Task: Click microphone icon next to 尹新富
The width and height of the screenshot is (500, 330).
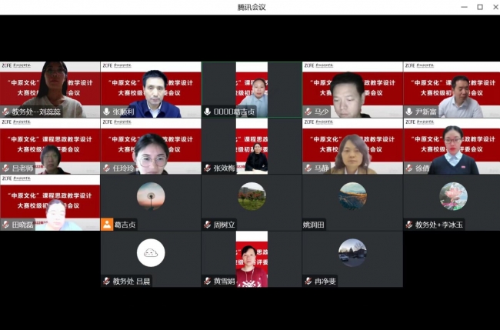Action: 409,112
